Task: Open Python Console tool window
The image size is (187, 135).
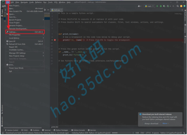Action: [78, 130]
